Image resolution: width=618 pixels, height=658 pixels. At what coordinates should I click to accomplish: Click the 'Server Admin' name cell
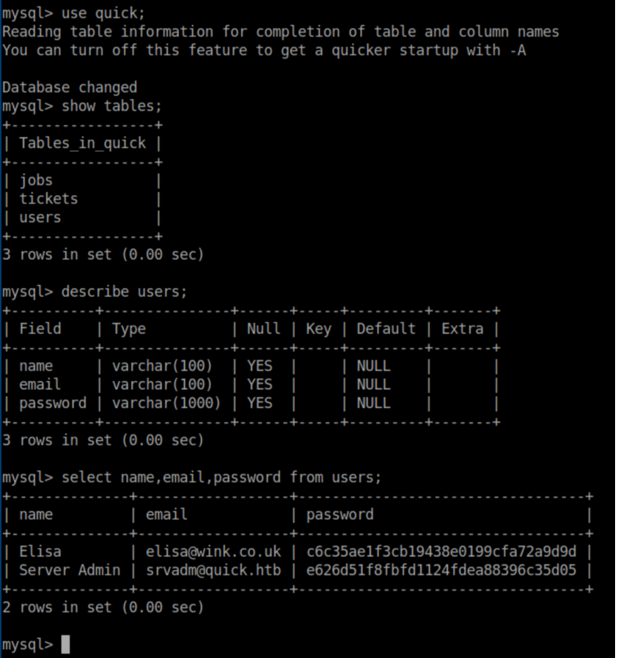70,570
